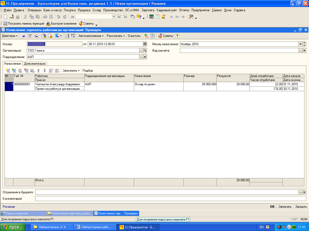This screenshot has height=231, width=309.
Task: Open Лабораторные 1С 8 taskbar folder
Action: [x=52, y=227]
